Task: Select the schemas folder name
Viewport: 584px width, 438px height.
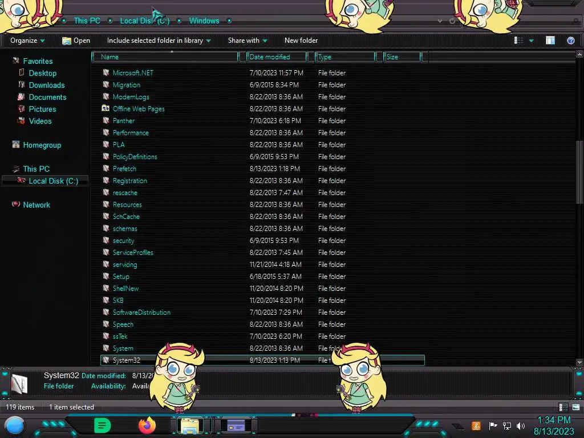Action: 125,228
